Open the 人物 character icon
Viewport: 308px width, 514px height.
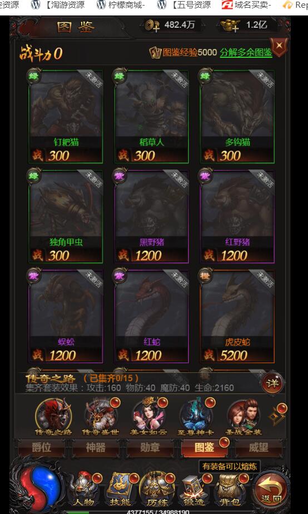pyautogui.click(x=83, y=490)
